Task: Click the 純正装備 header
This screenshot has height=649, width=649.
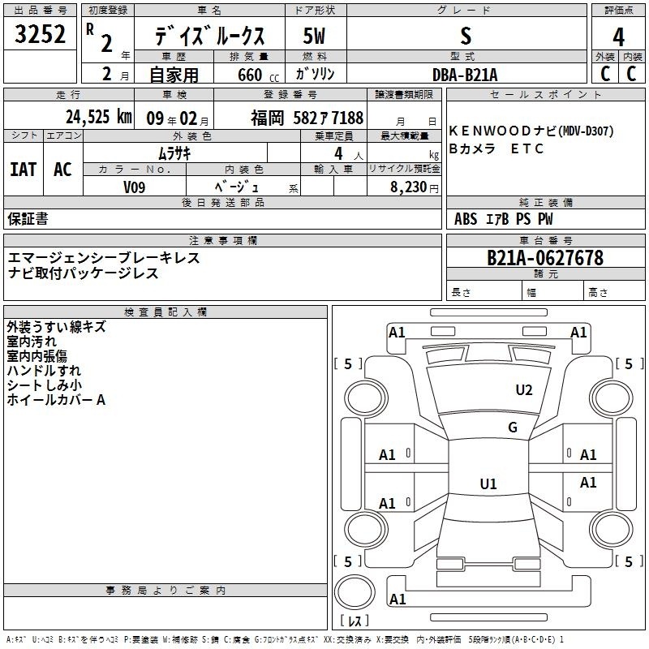Action: 545,202
